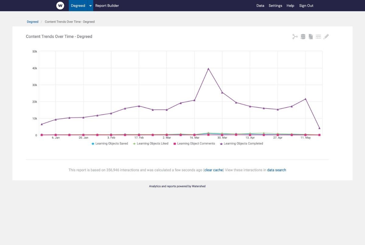Open the data search link
The image size is (365, 245).
click(x=276, y=170)
